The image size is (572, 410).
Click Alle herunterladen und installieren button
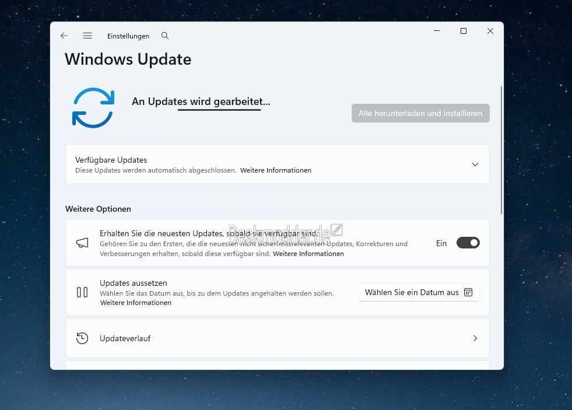420,113
